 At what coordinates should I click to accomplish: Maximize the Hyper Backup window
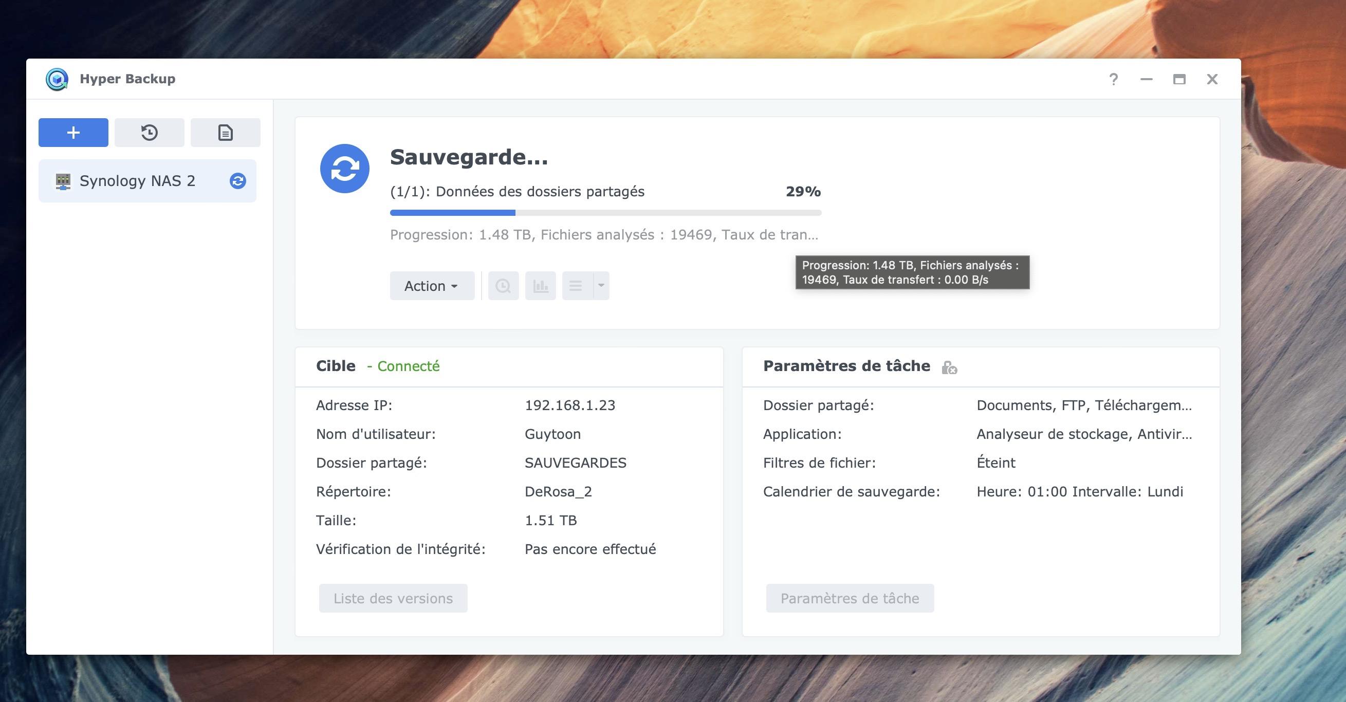pyautogui.click(x=1179, y=79)
